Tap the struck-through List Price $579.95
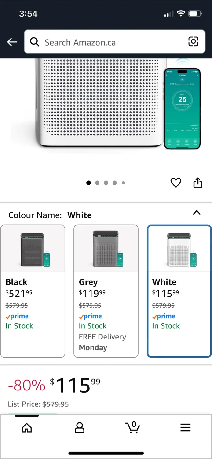The width and height of the screenshot is (212, 459). pos(55,404)
